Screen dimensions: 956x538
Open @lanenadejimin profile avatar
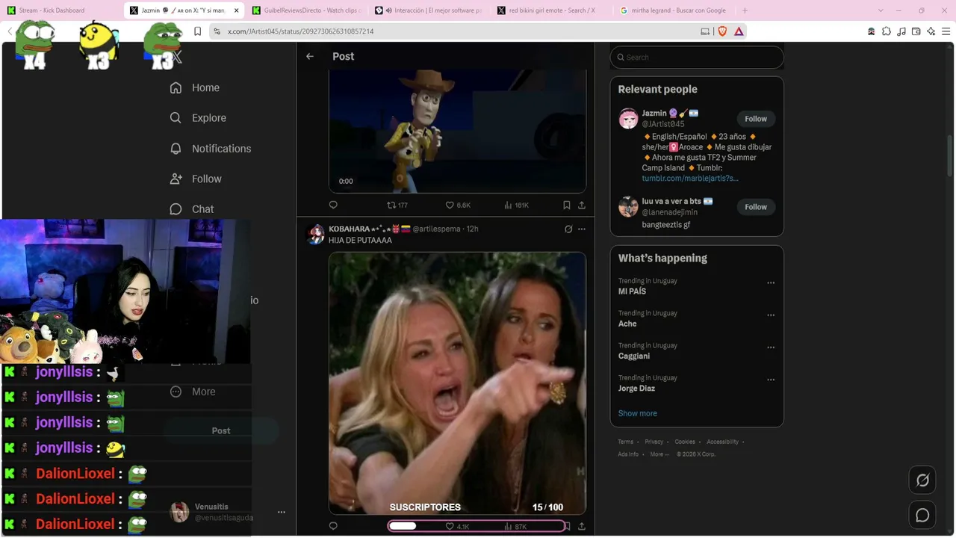pyautogui.click(x=628, y=207)
